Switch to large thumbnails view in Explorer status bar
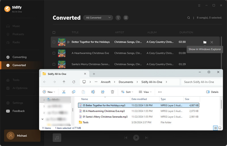This screenshot has width=227, height=146. tap(220, 128)
